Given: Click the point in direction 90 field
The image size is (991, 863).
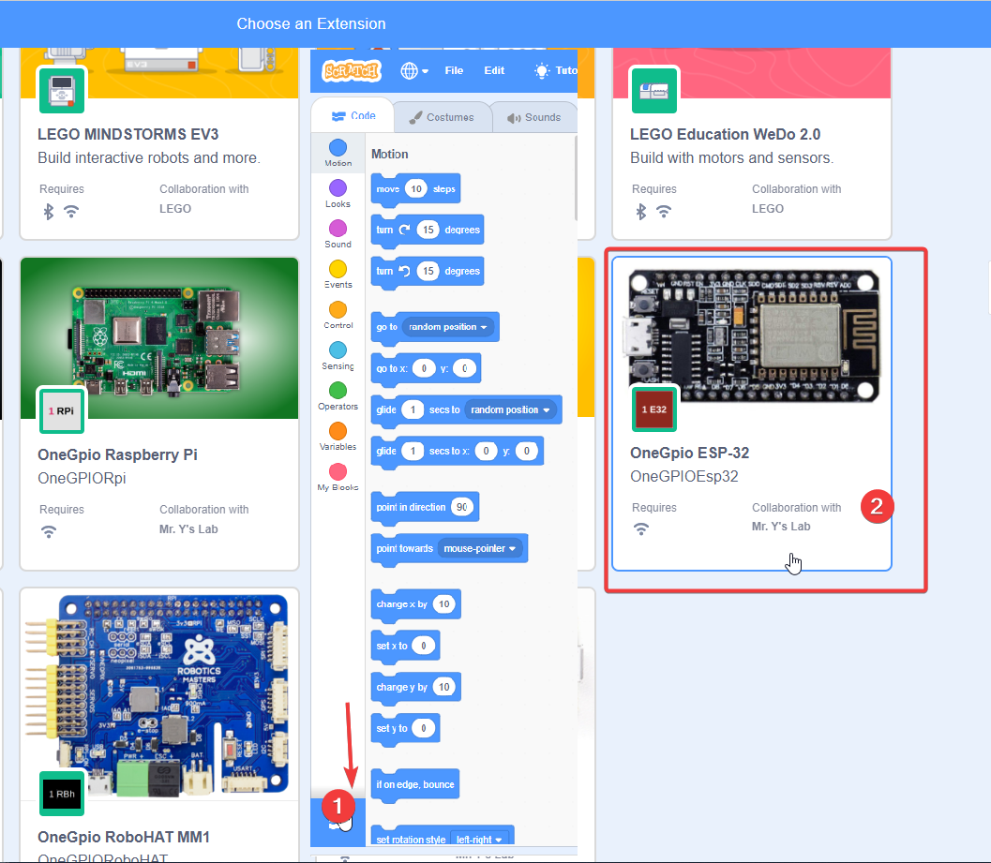Looking at the screenshot, I should click(462, 507).
